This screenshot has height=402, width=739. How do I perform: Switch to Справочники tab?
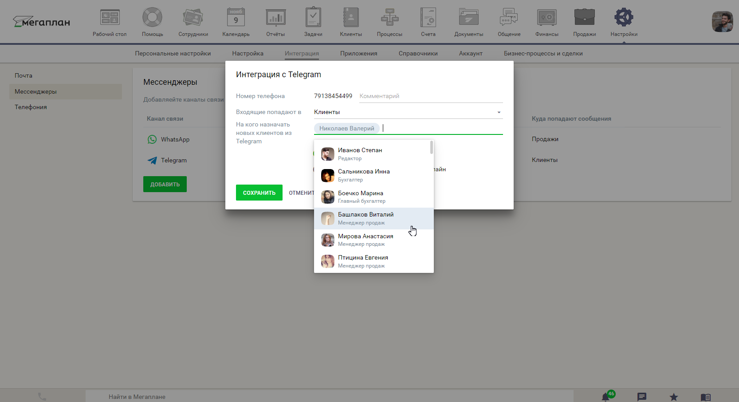(418, 53)
